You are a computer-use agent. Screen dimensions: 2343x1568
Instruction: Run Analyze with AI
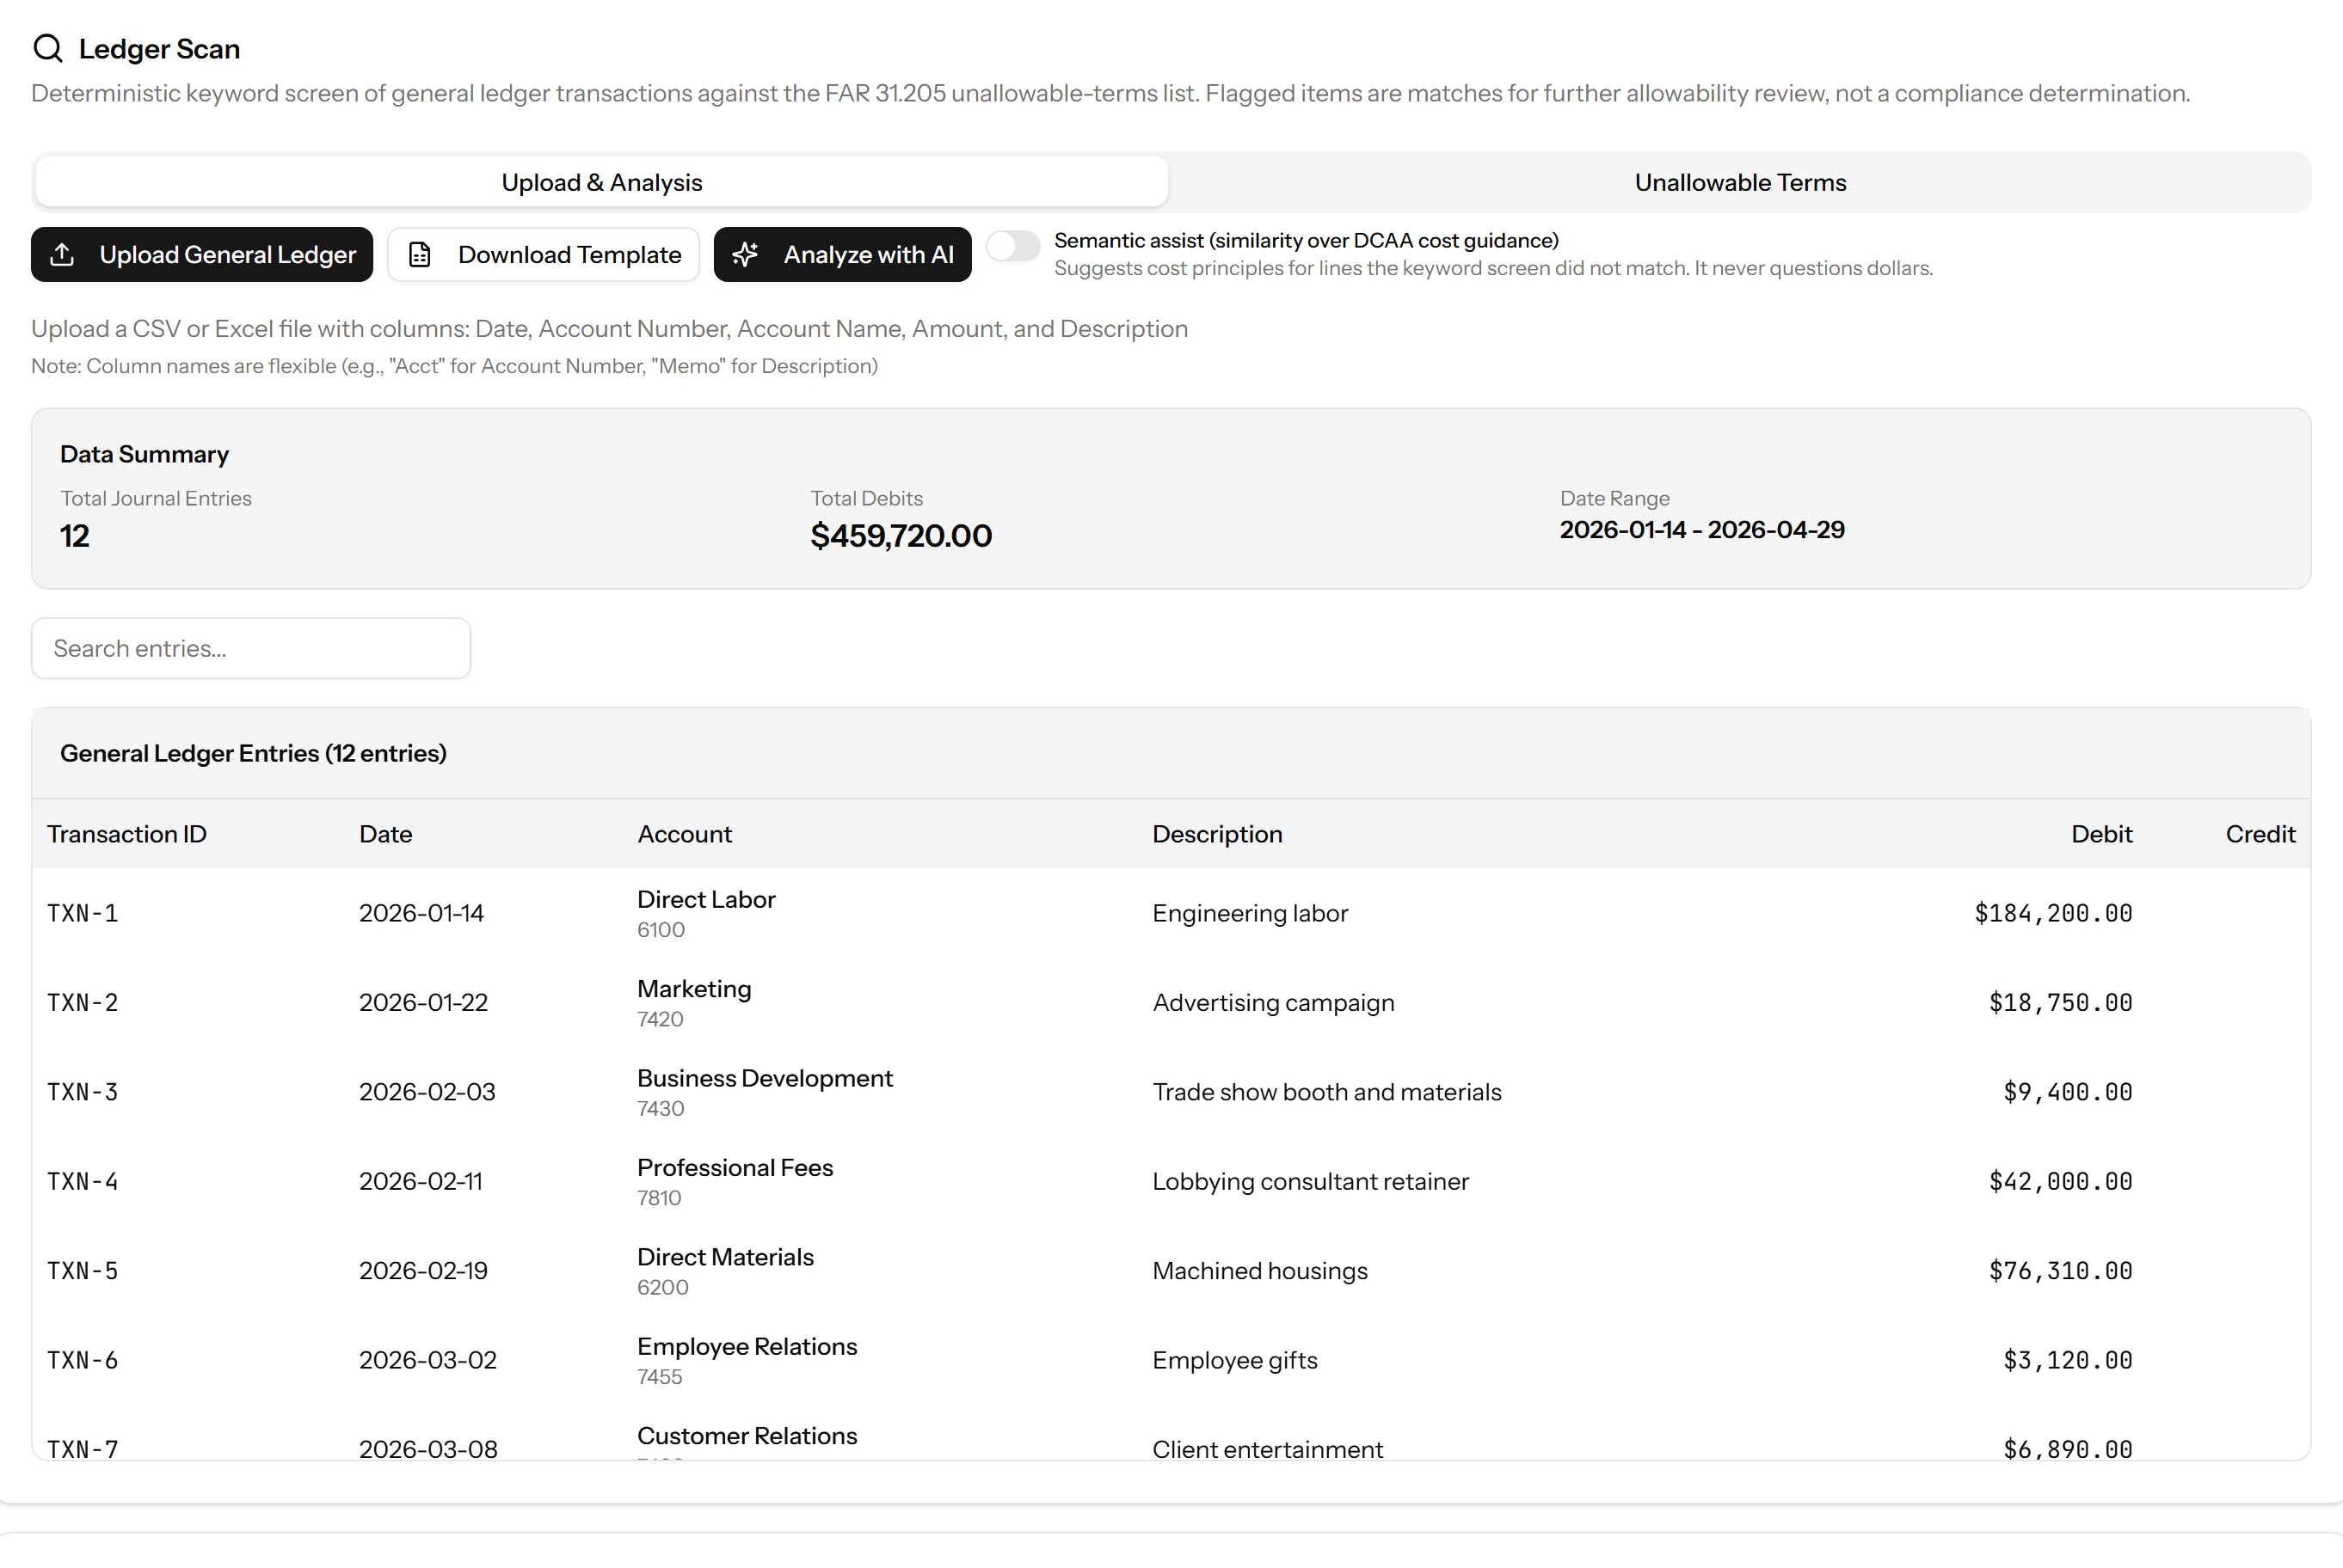(842, 255)
